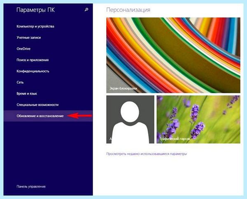This screenshot has height=199, width=247.
Task: Click the search magnifier icon
Action: tap(86, 9)
